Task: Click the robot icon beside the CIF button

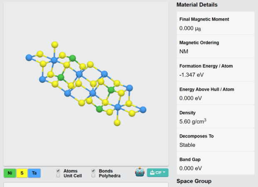Action: (139, 172)
